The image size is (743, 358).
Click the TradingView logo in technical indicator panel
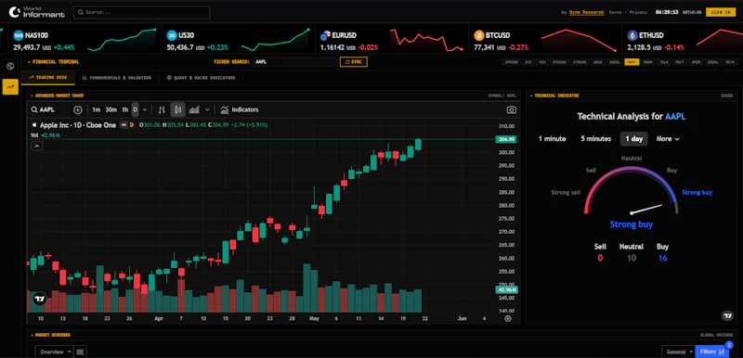[x=727, y=315]
